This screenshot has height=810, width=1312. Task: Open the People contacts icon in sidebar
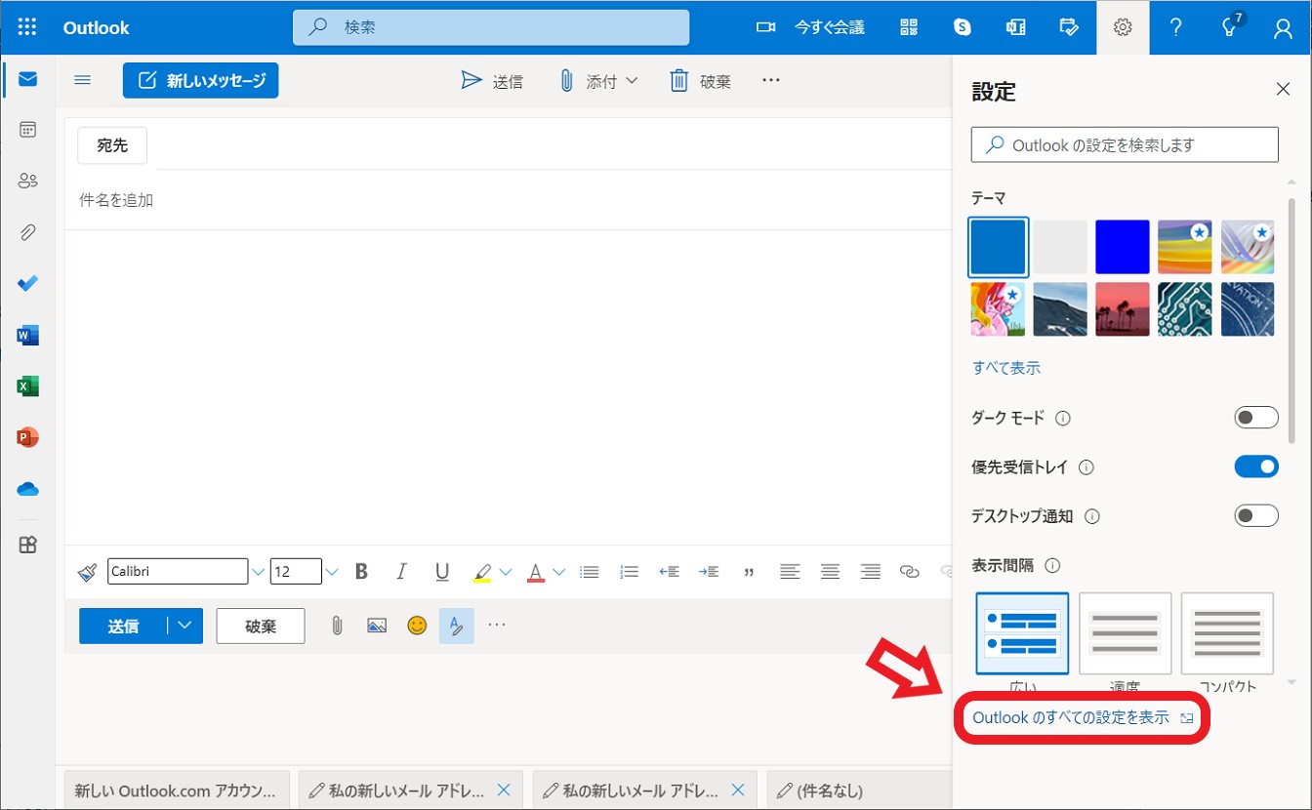[x=27, y=181]
